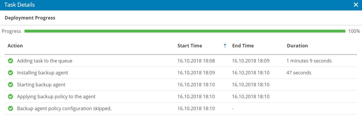Sort the table by Action column

15,46
